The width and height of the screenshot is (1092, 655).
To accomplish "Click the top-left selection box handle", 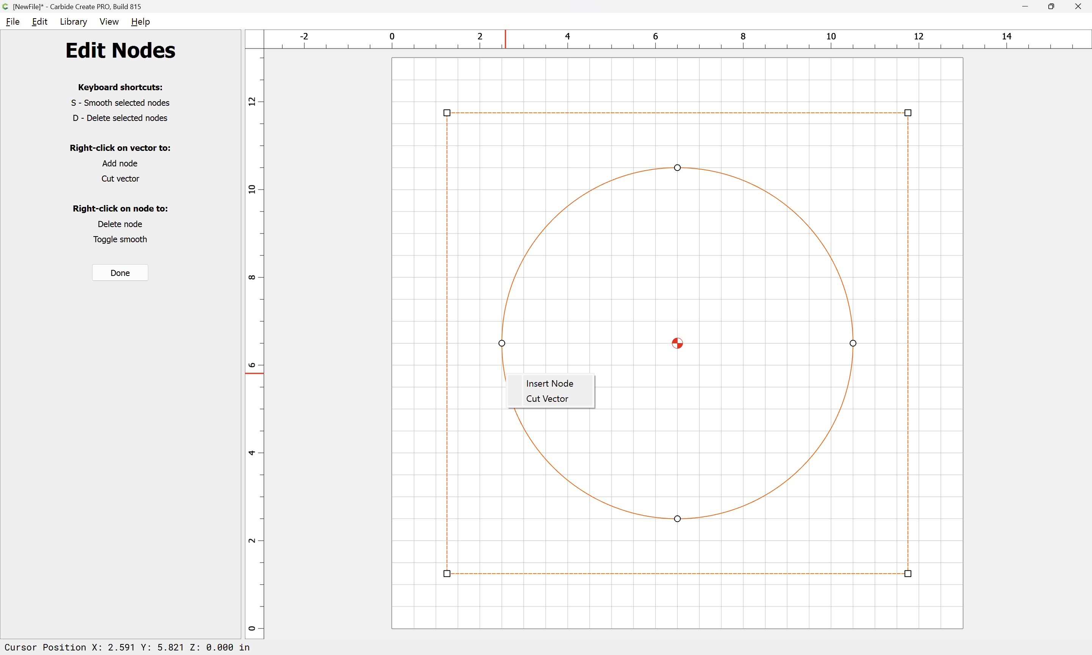I will [447, 113].
